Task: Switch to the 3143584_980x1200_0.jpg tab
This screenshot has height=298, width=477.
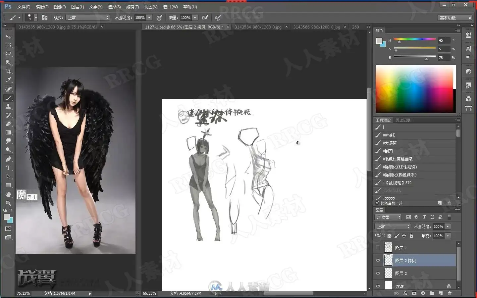Action: click(258, 27)
